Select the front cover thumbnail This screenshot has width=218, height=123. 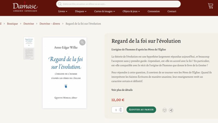click(x=29, y=42)
